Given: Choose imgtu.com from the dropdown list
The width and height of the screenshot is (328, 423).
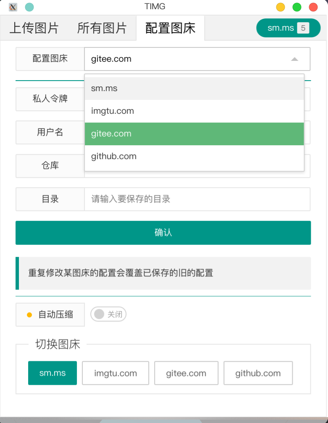Looking at the screenshot, I should 194,111.
